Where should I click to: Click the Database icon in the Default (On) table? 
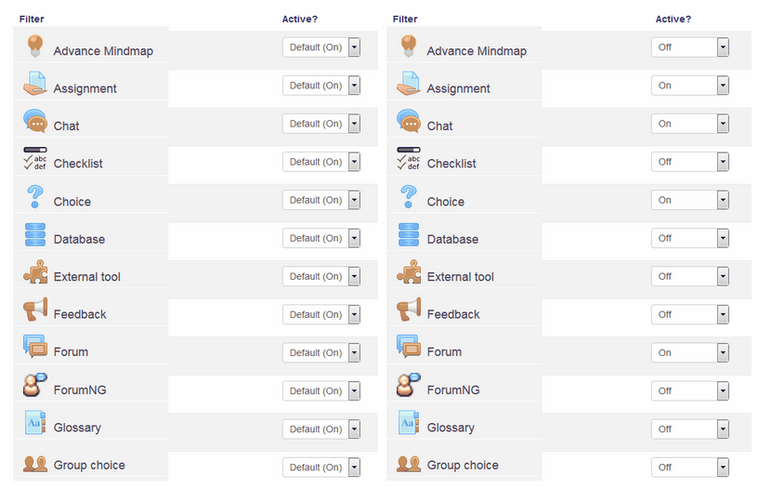click(35, 234)
